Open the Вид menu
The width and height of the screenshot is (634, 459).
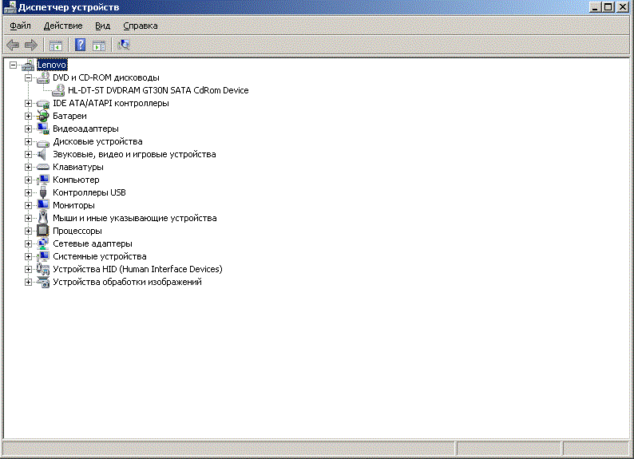102,26
